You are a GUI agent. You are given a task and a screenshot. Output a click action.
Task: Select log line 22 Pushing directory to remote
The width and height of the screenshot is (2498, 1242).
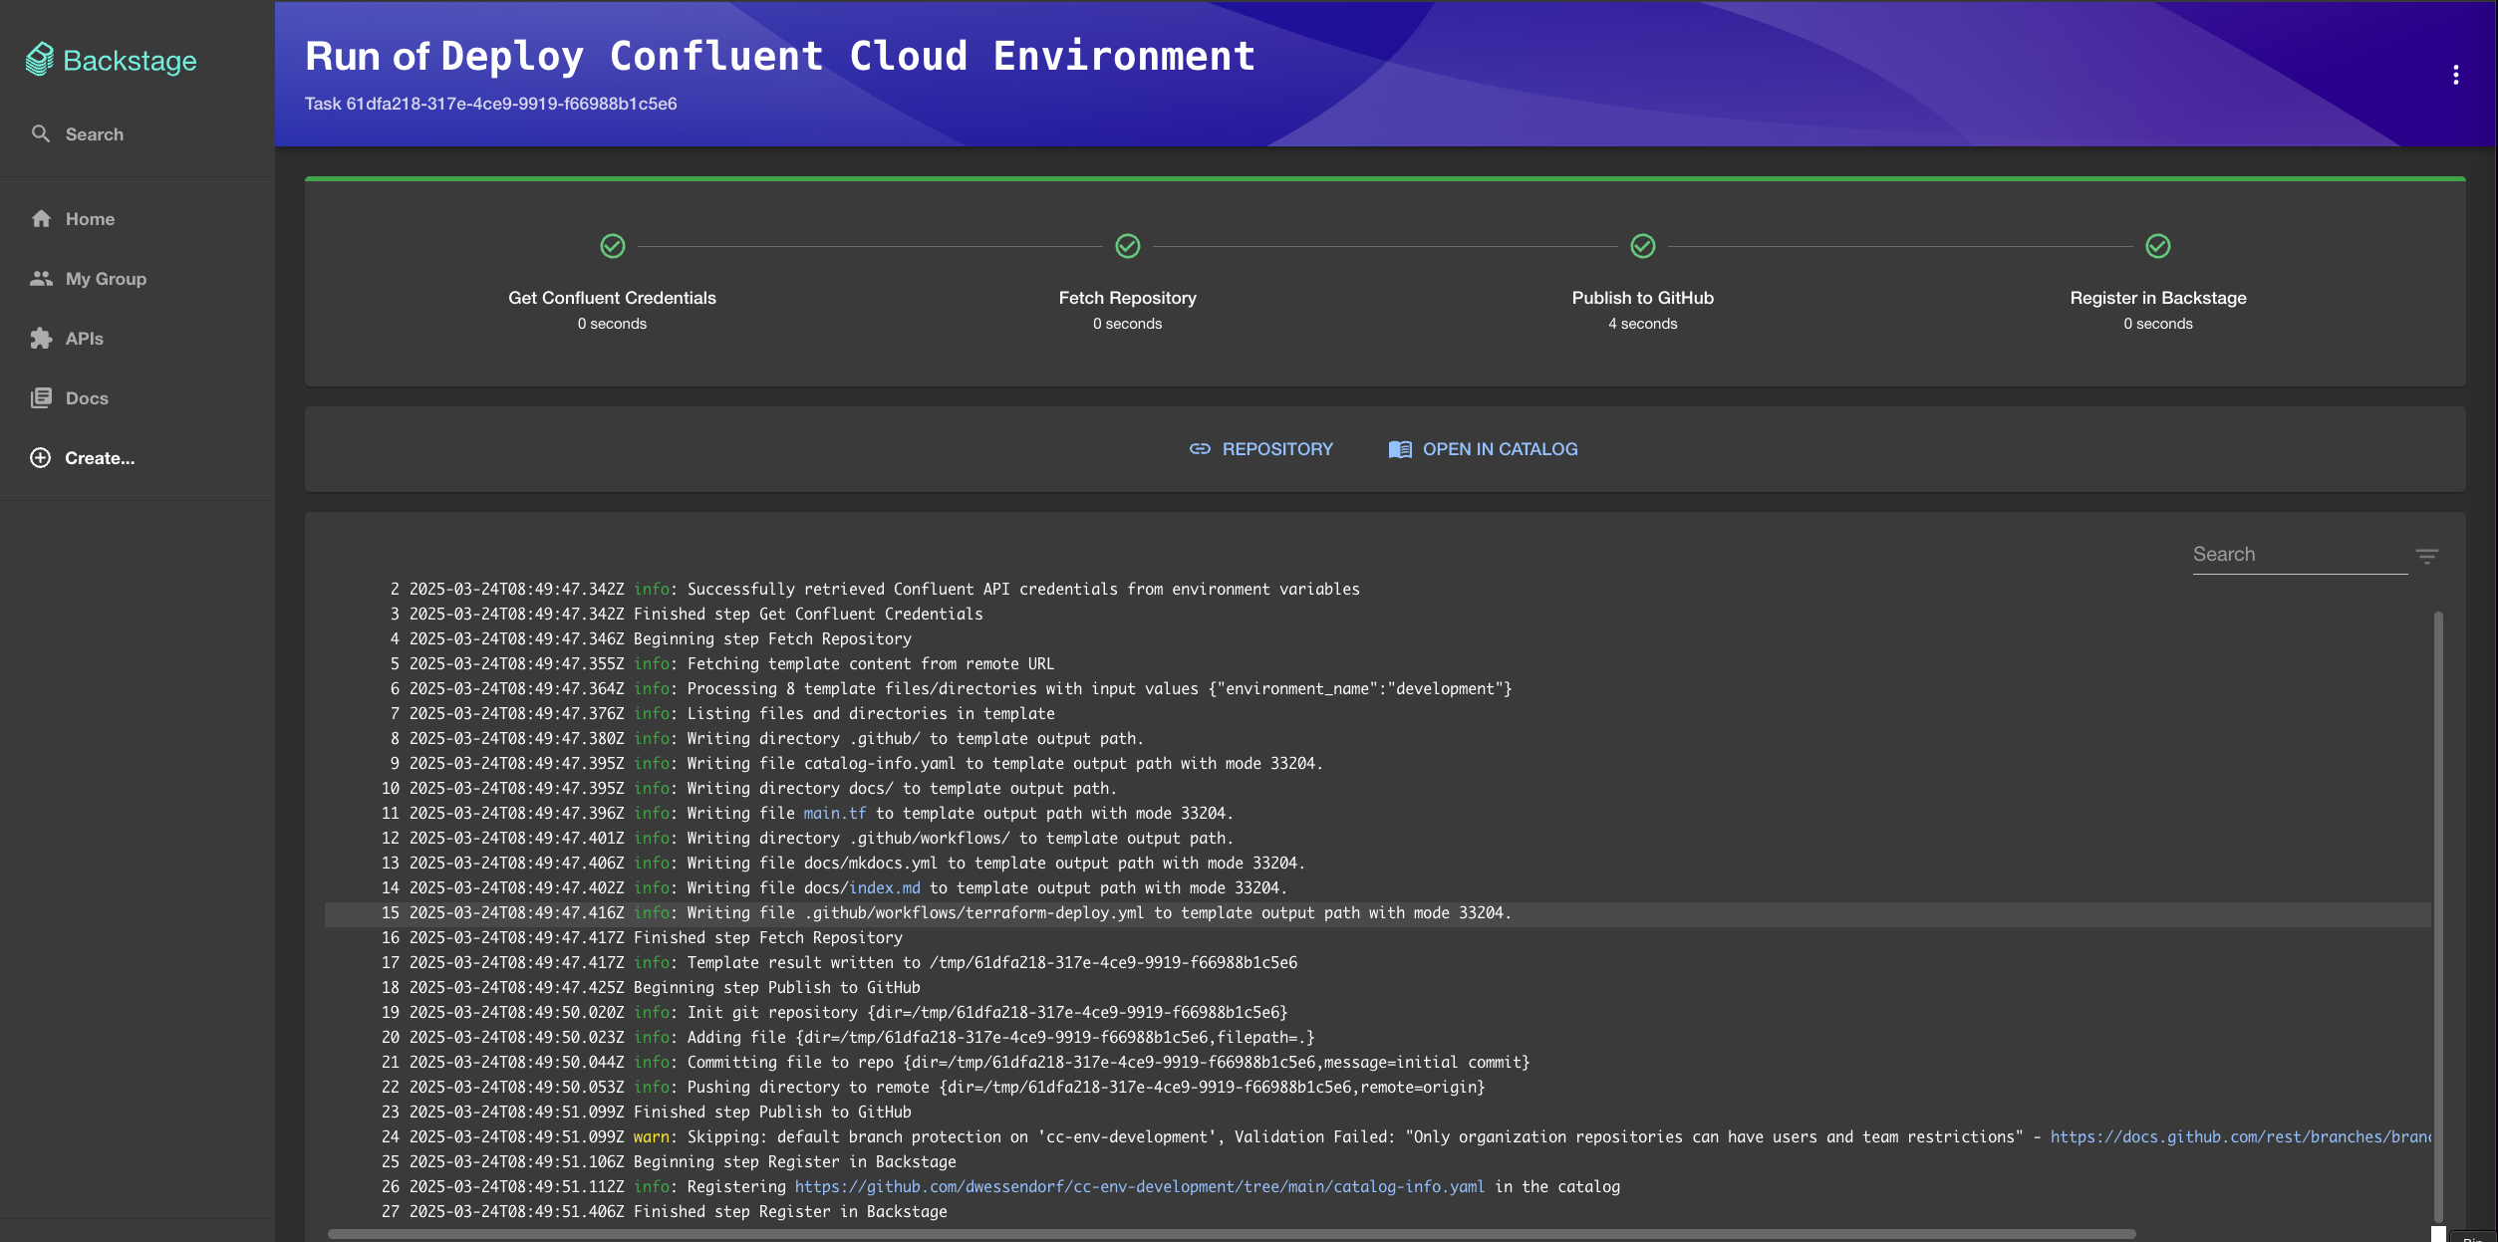click(1378, 1087)
